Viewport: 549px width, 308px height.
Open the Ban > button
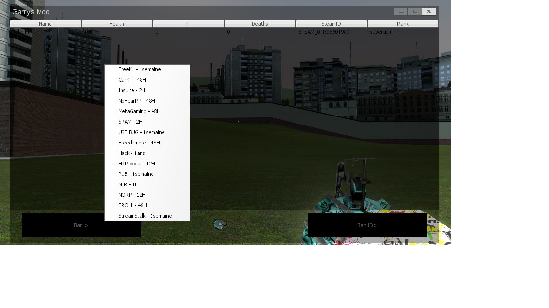81,226
